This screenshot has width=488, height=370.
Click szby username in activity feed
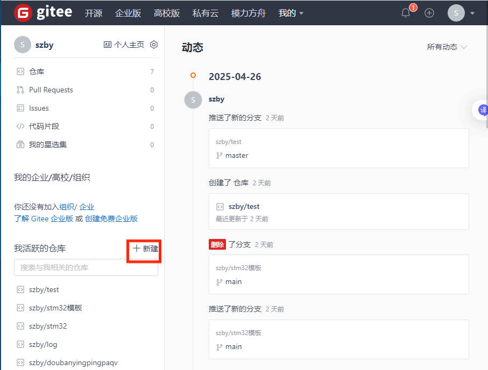pos(217,99)
